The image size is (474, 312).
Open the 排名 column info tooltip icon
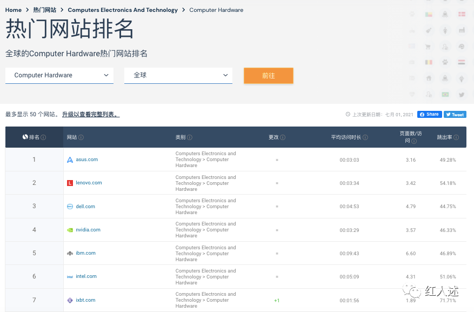tap(43, 137)
